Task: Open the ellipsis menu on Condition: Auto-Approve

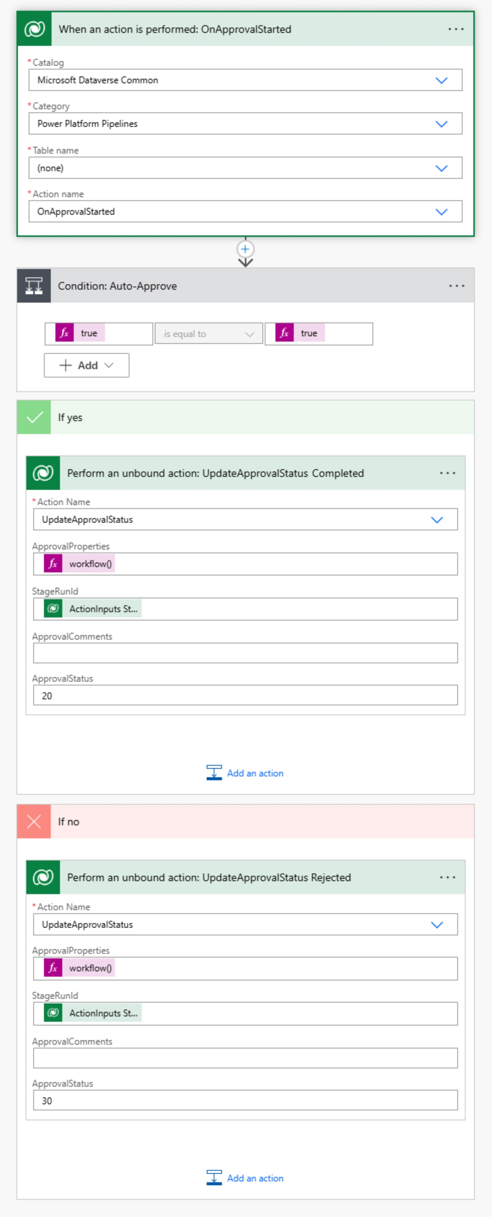Action: 456,286
